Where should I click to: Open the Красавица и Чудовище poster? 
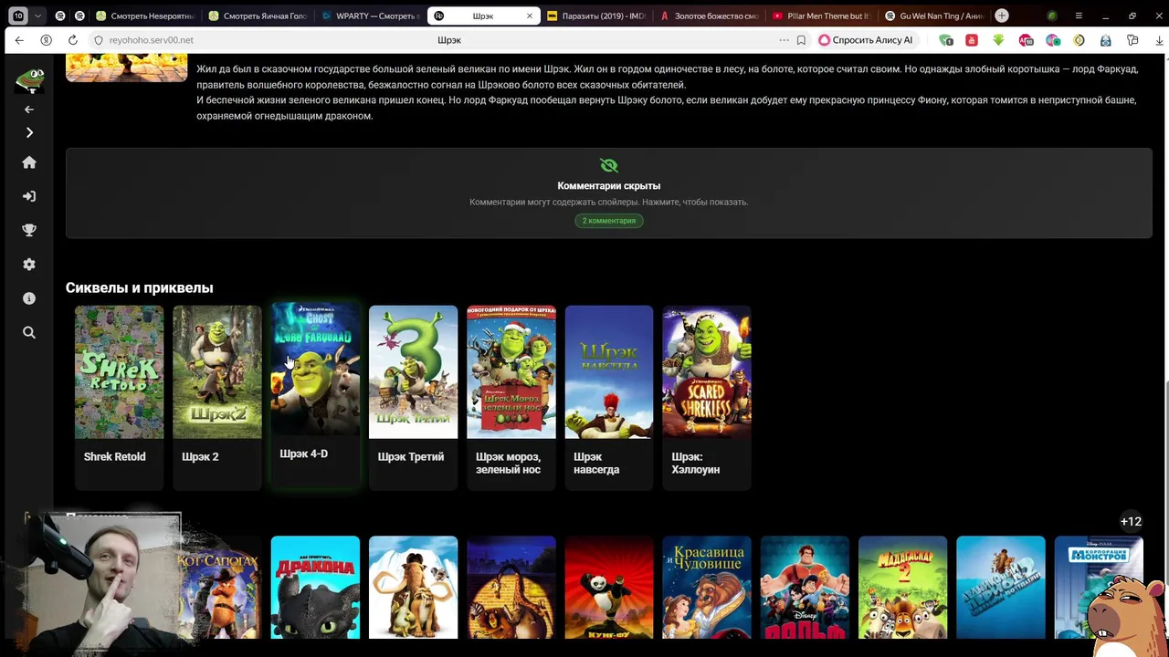[x=707, y=588]
